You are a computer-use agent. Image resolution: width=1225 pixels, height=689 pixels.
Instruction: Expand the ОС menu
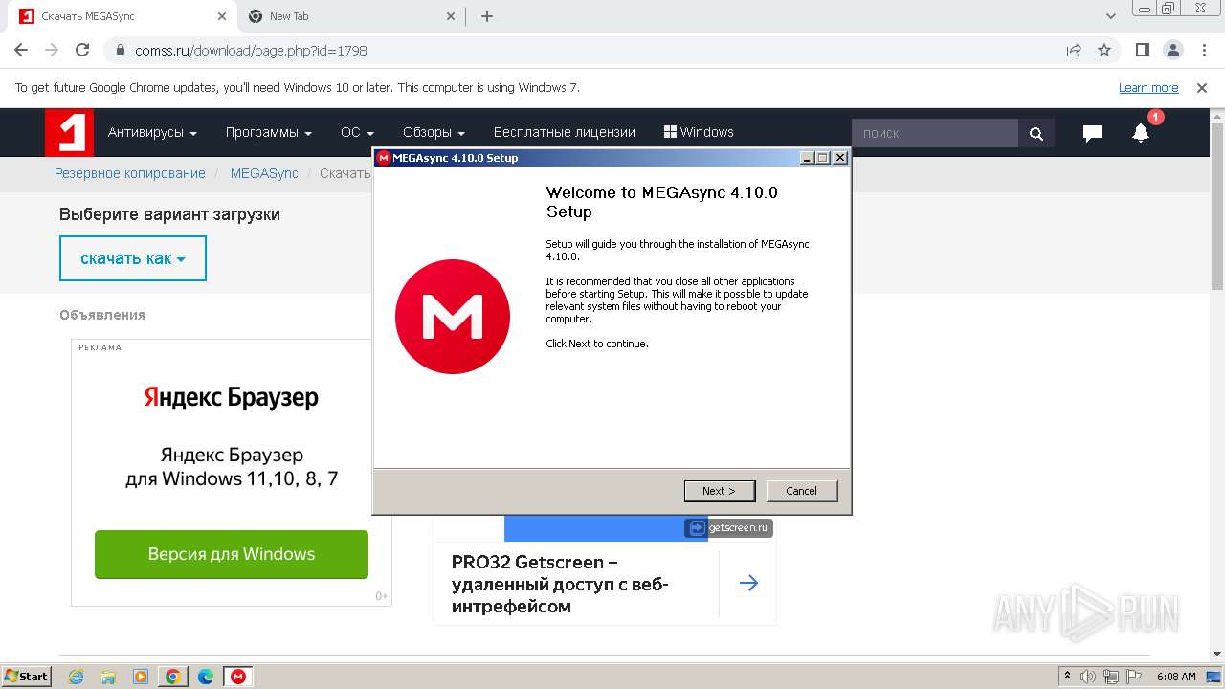tap(357, 132)
